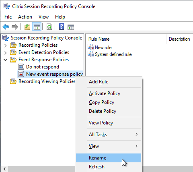The image size is (193, 172).
Task: Open the Help menu
Action: 60,17
